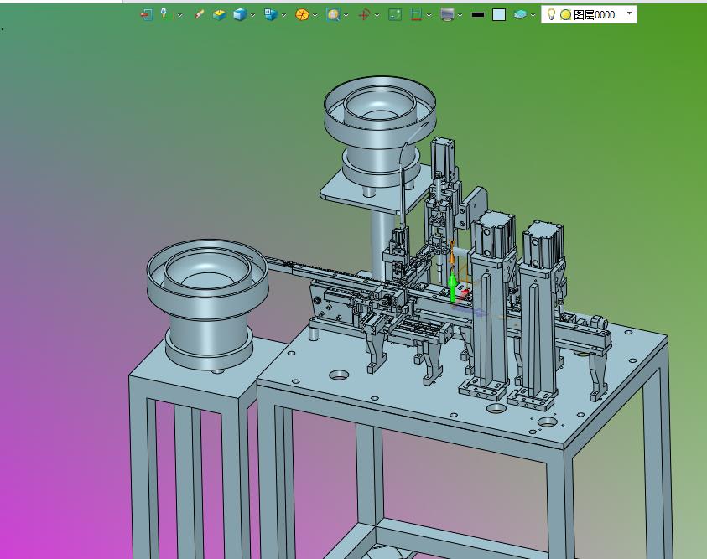Viewport: 707px width, 559px height.
Task: Click the orange segmented circle icon
Action: (302, 14)
